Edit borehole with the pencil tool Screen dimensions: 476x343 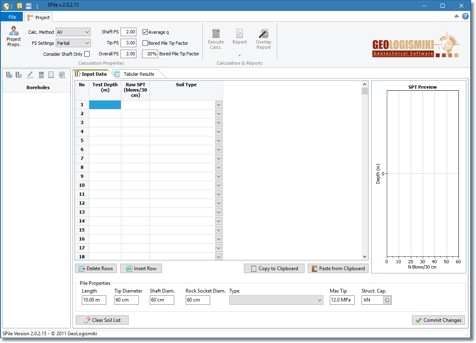30,75
